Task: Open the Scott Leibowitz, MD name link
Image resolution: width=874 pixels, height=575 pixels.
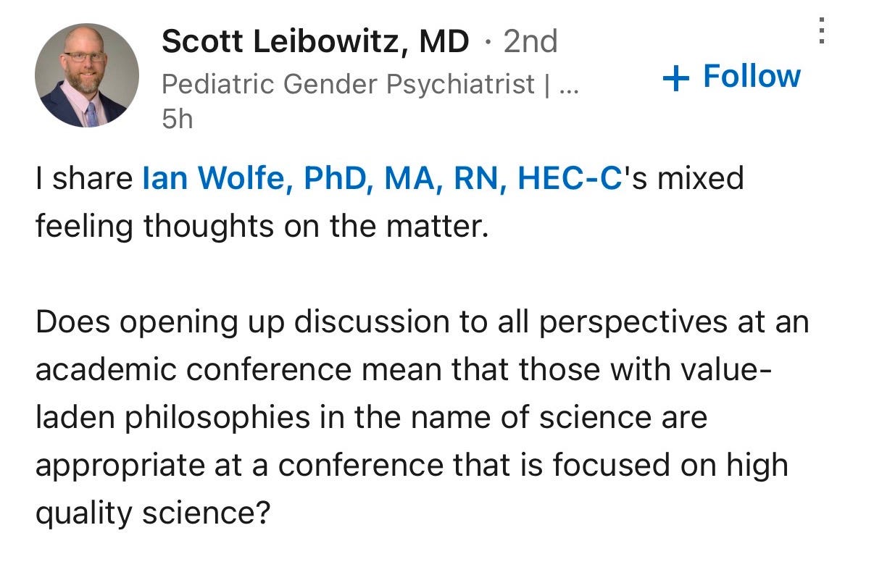Action: pos(315,41)
